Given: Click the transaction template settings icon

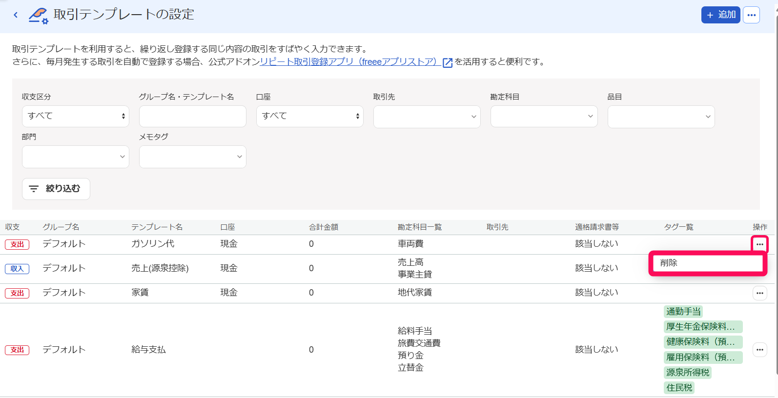Looking at the screenshot, I should point(38,16).
